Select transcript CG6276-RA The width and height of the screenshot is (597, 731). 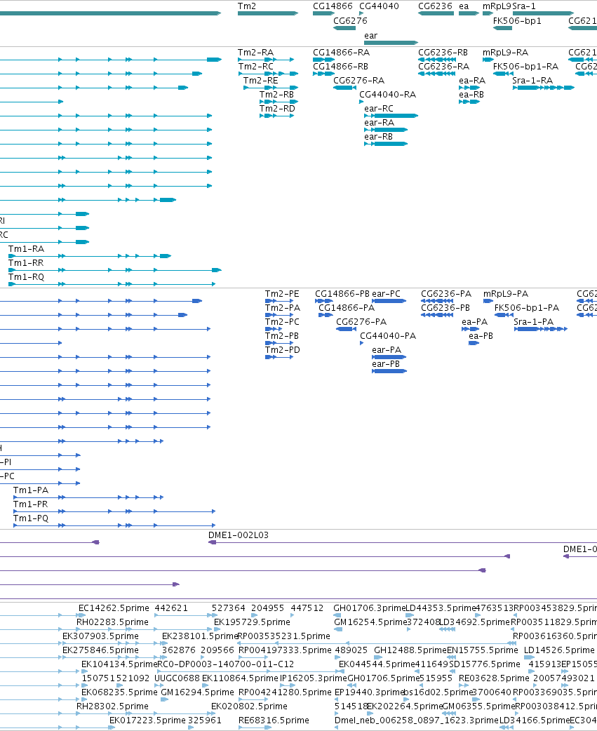pos(345,88)
